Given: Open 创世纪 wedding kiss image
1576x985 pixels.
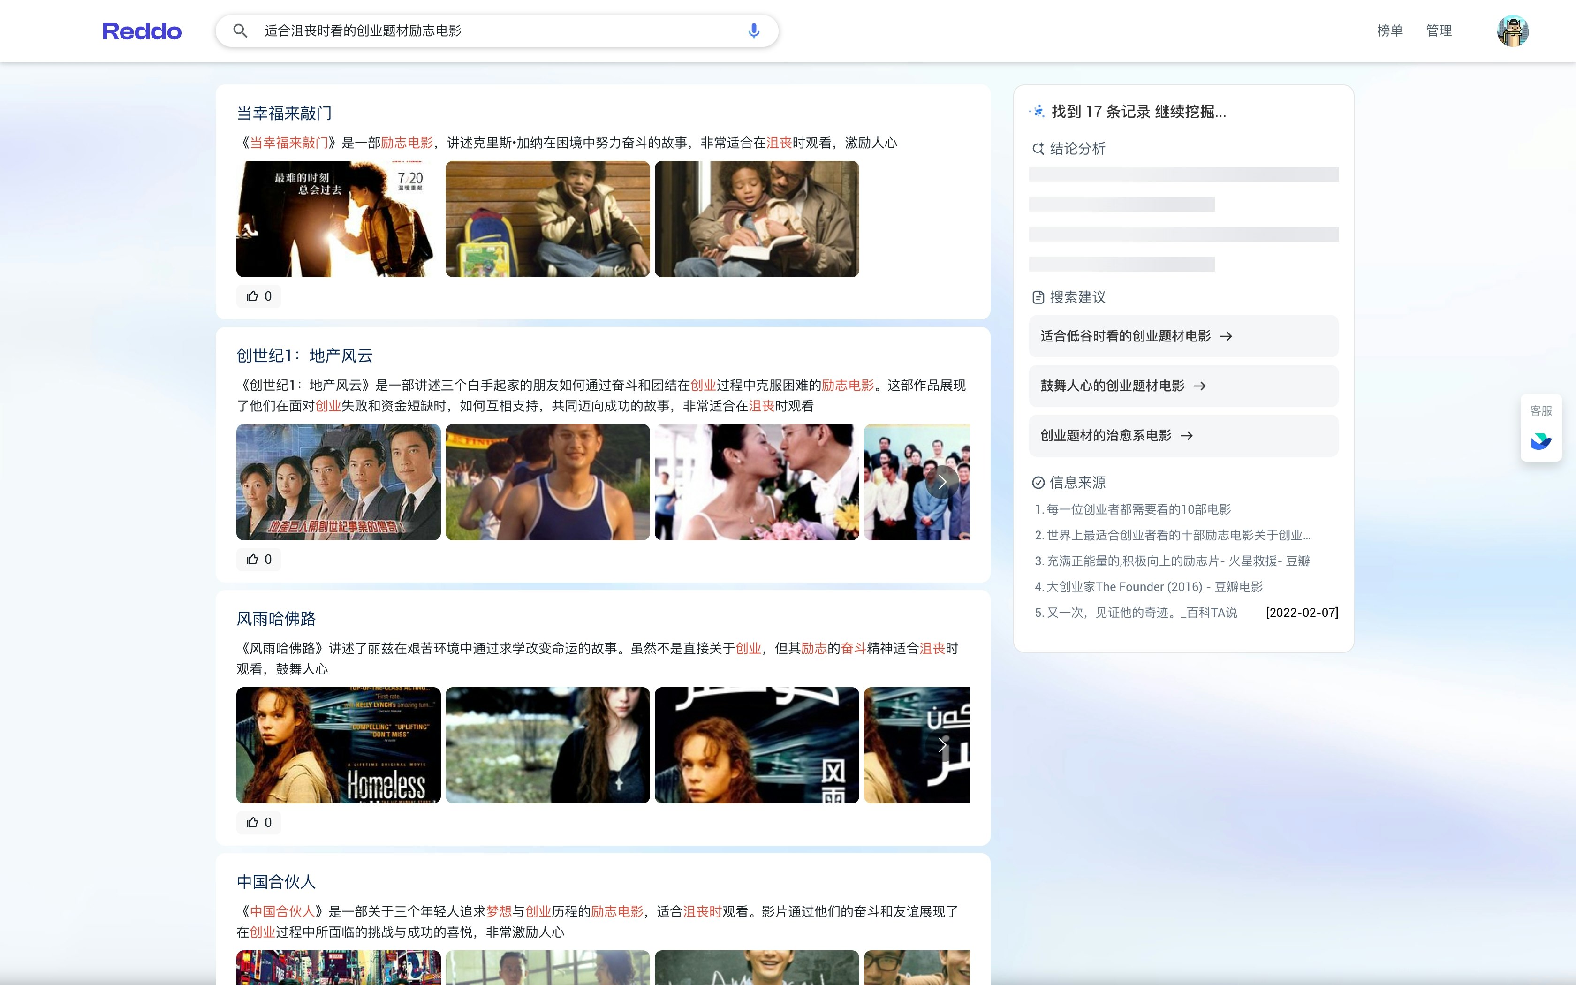Looking at the screenshot, I should click(756, 482).
